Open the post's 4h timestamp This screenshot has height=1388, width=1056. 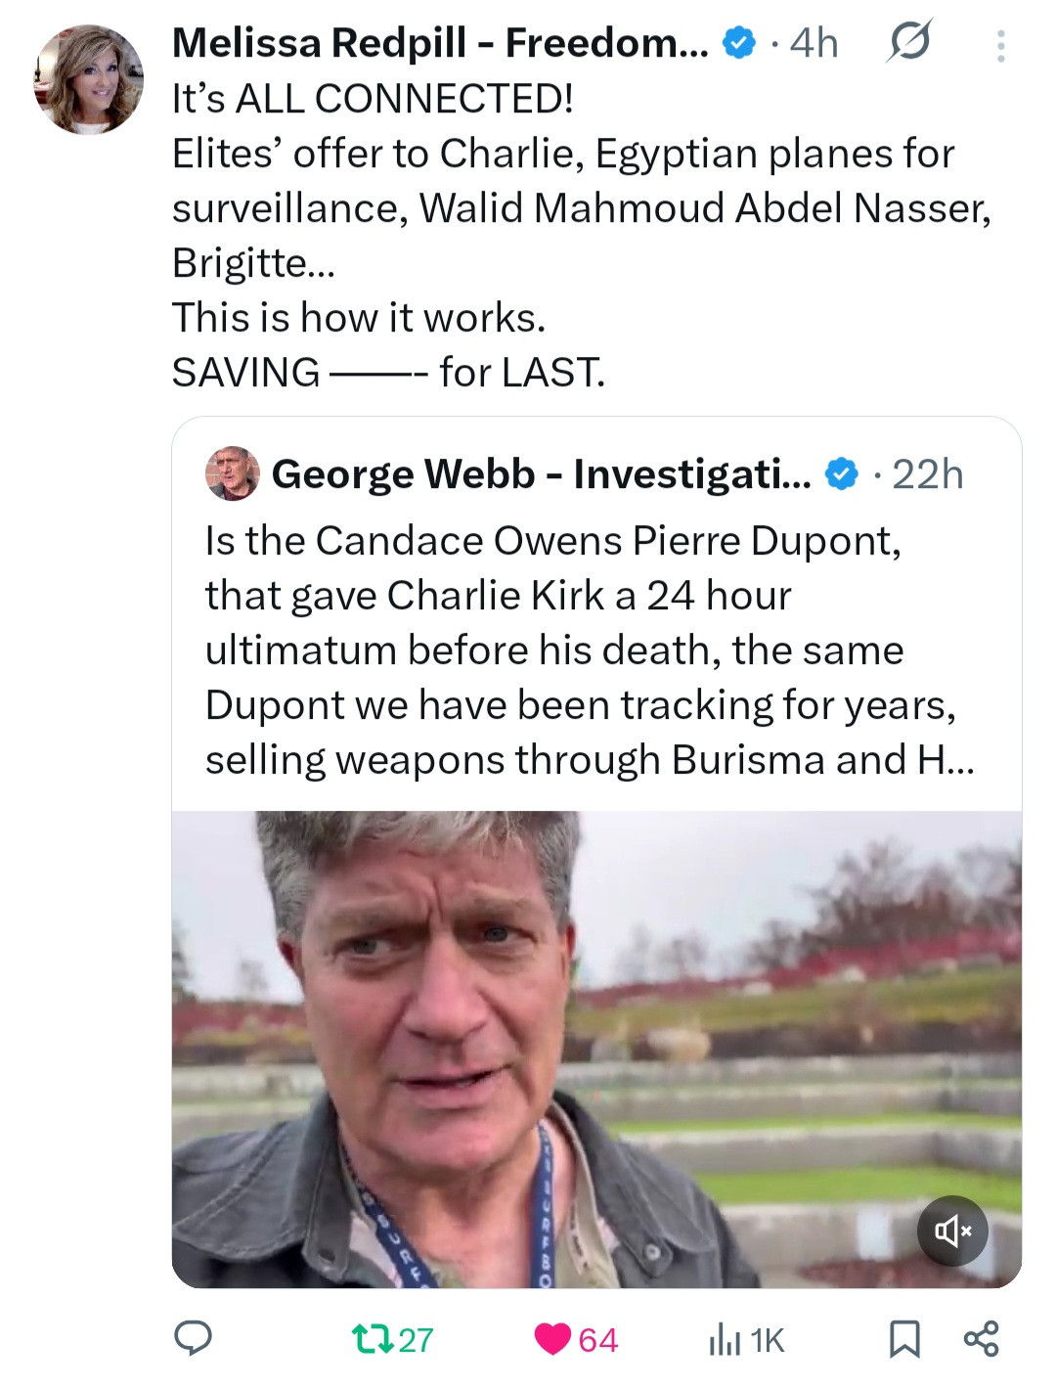814,42
